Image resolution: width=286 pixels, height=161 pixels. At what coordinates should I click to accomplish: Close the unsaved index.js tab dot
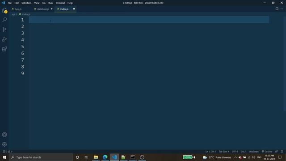click(x=74, y=9)
